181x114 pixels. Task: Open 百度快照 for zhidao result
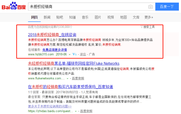click(x=86, y=111)
